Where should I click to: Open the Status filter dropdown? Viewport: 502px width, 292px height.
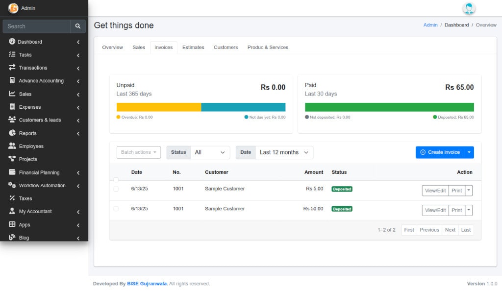[210, 152]
